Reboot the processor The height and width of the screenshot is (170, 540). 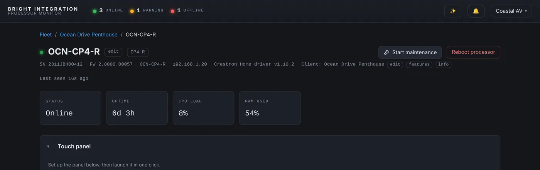click(x=473, y=52)
